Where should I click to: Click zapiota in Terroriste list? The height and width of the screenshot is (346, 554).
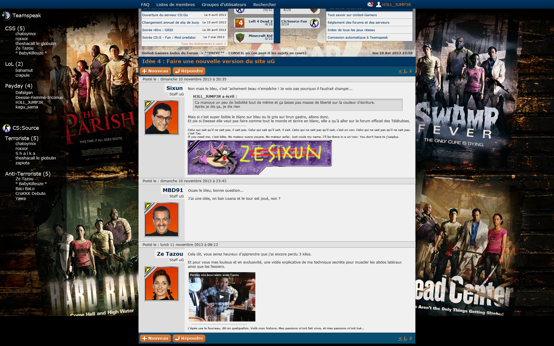[23, 163]
